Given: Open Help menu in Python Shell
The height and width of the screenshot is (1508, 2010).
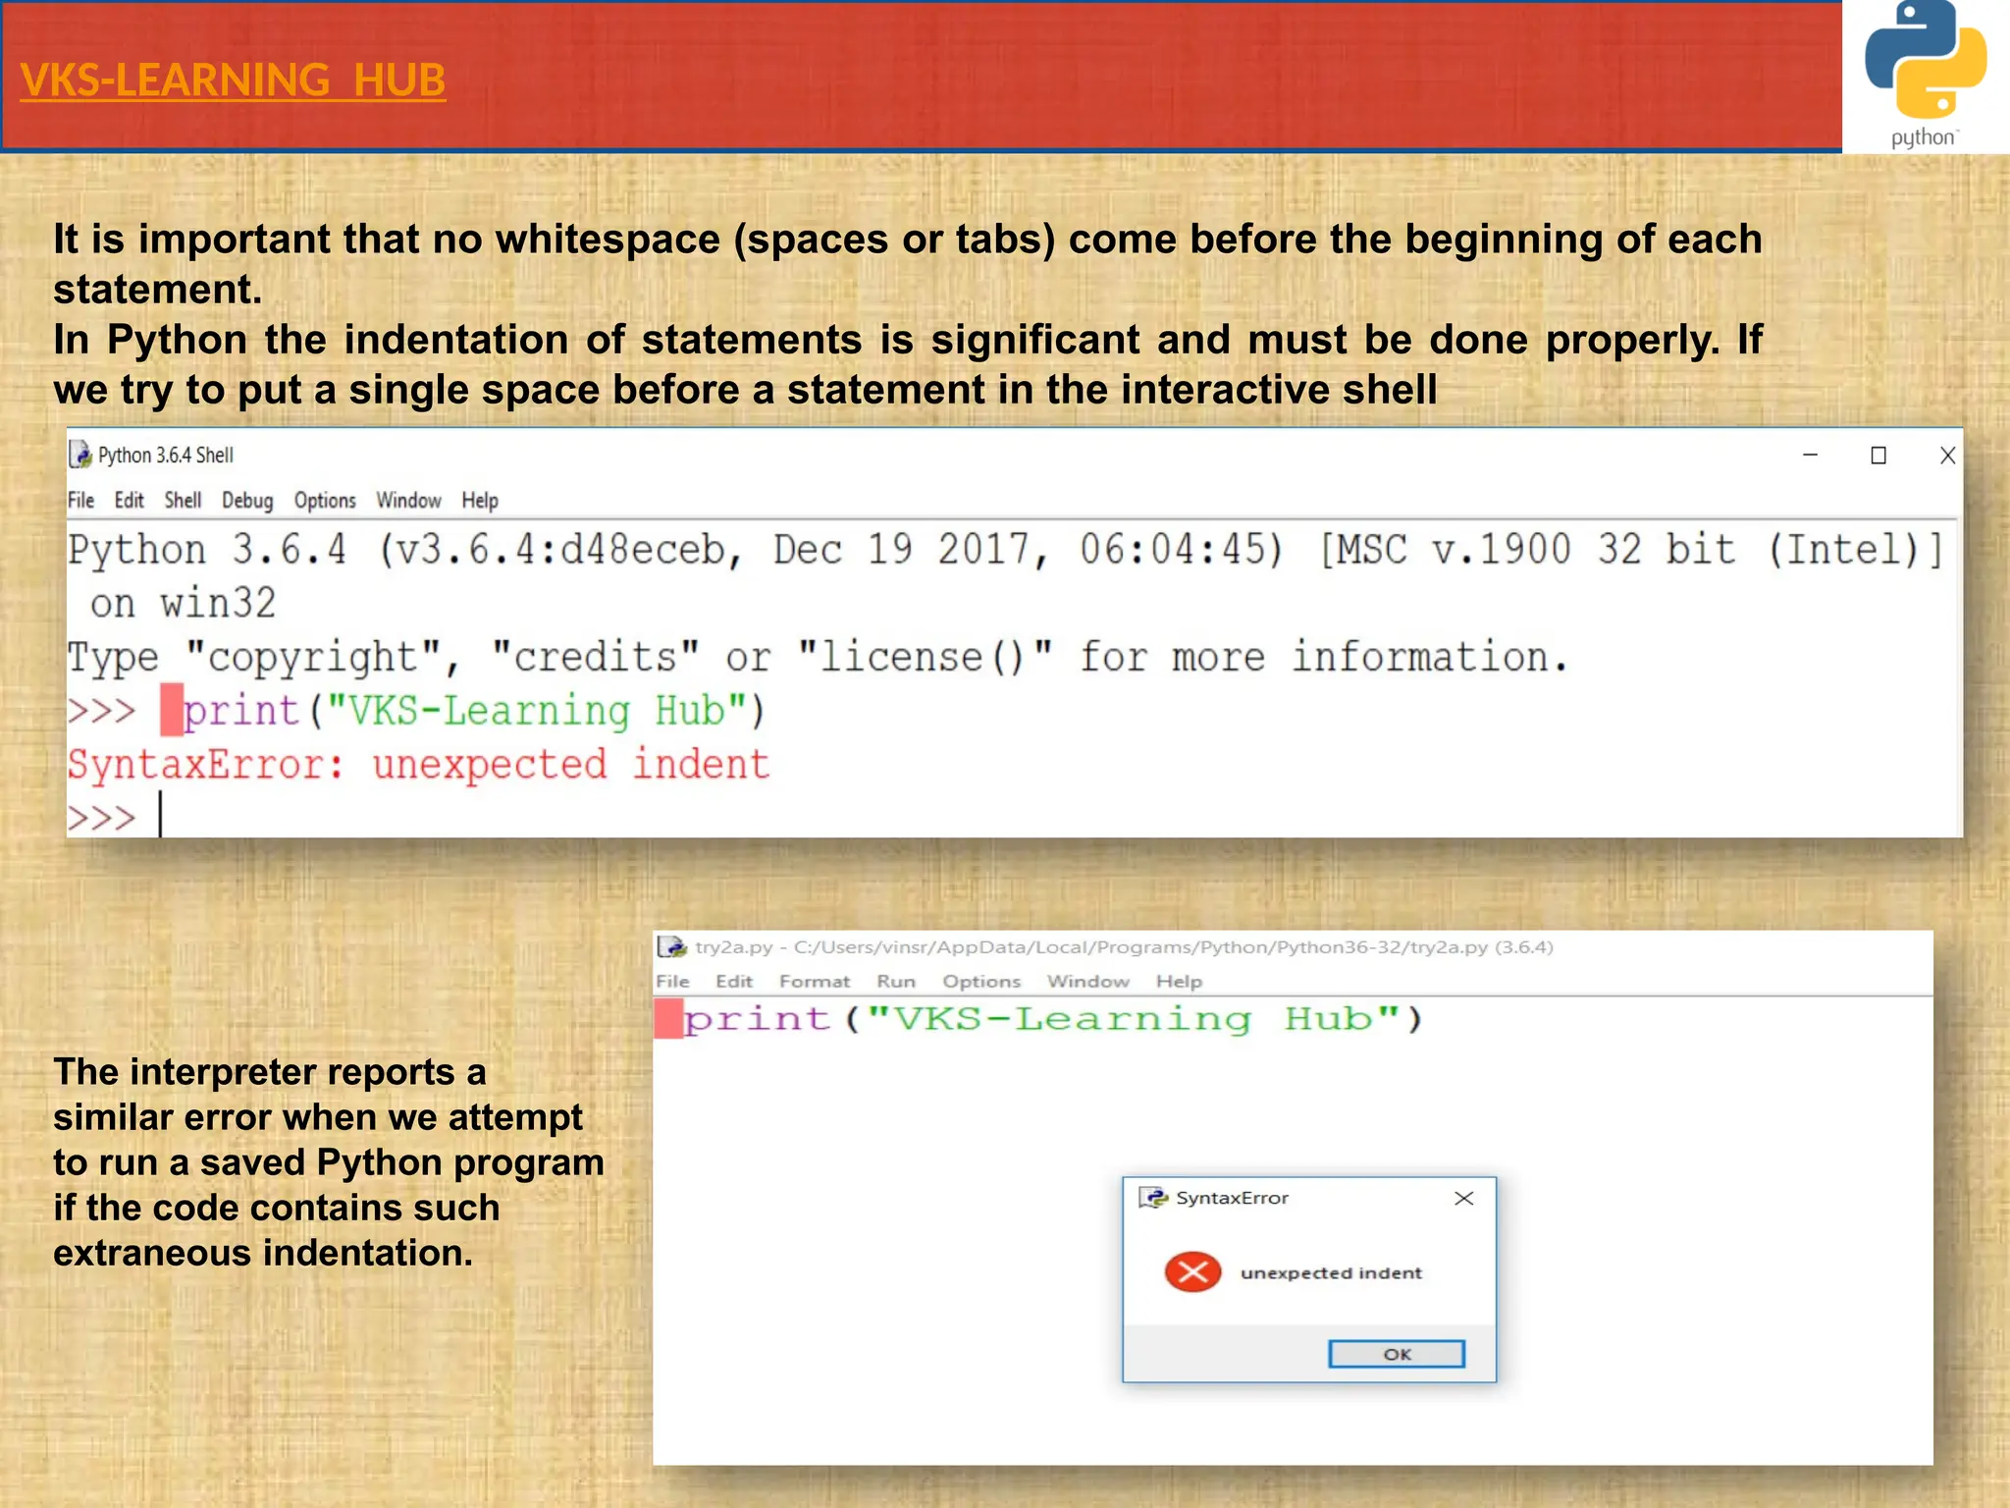Looking at the screenshot, I should pos(480,501).
